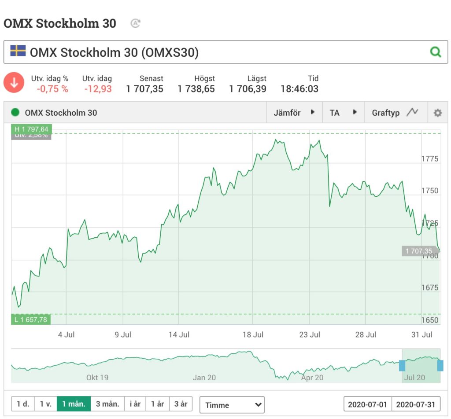Select the 1 mån. time range
451x419 pixels.
click(x=74, y=404)
